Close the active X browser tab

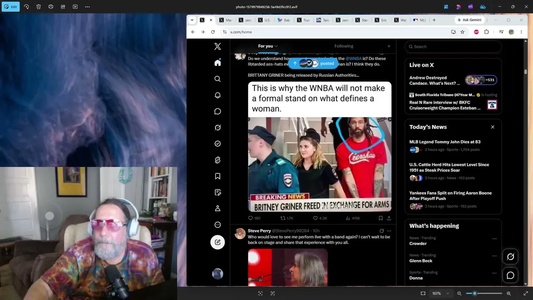[211, 20]
